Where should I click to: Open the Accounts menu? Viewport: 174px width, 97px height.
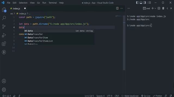coord(4,81)
